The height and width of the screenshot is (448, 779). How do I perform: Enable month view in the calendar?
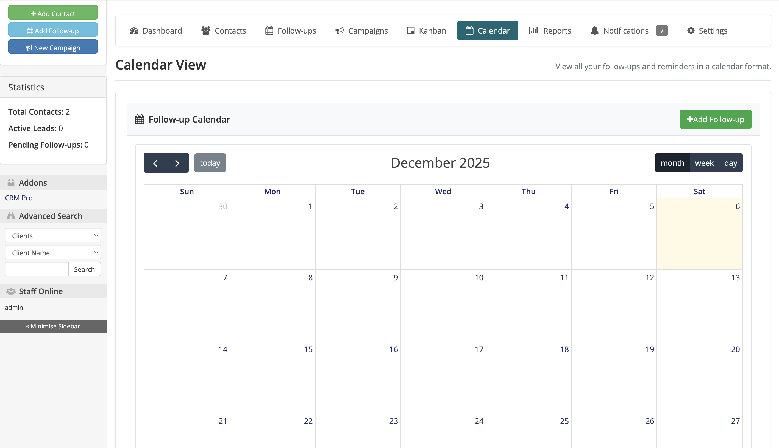[x=672, y=163]
